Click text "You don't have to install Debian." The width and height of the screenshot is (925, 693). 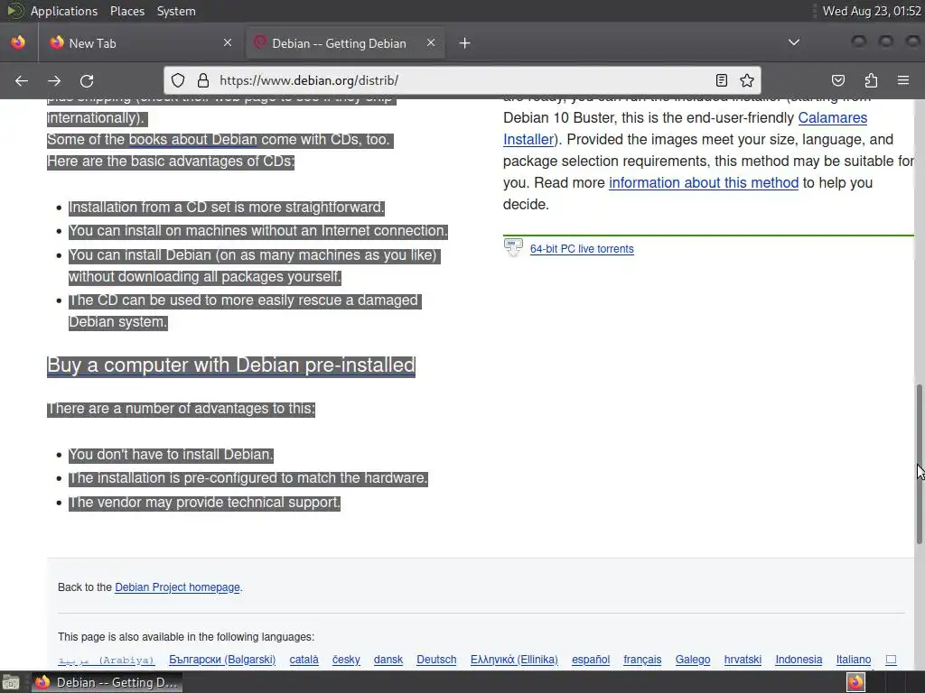click(x=171, y=455)
